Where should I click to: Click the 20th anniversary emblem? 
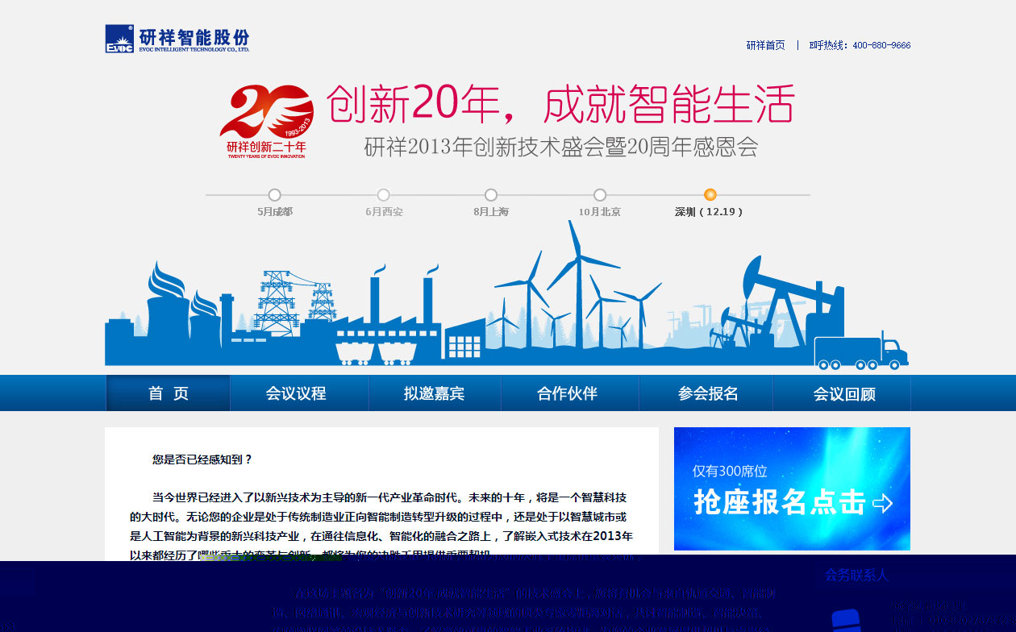click(x=266, y=121)
